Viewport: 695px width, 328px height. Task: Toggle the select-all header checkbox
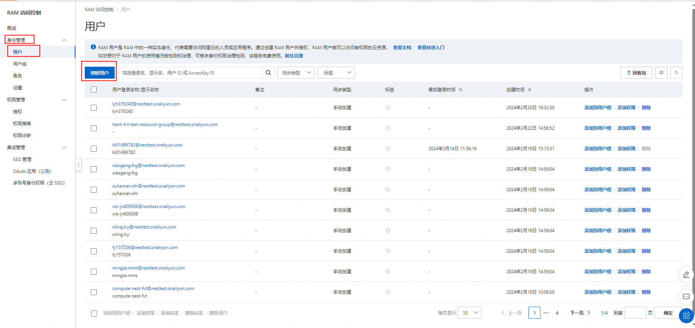point(94,89)
